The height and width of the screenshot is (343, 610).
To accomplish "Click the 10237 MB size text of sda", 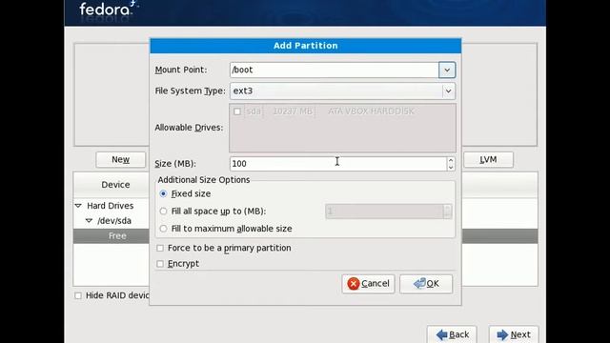I will 293,111.
